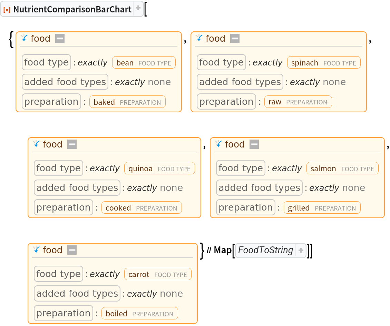390x326 pixels.
Task: Click the 'preparation' label in spinach box
Action: [226, 102]
